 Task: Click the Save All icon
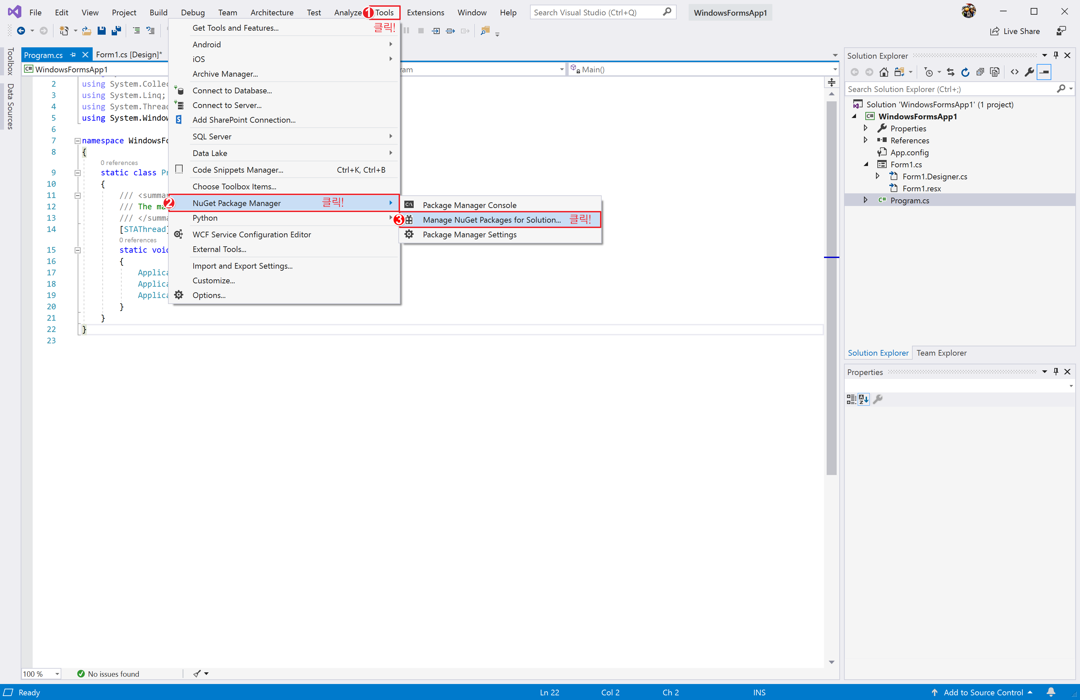[116, 31]
